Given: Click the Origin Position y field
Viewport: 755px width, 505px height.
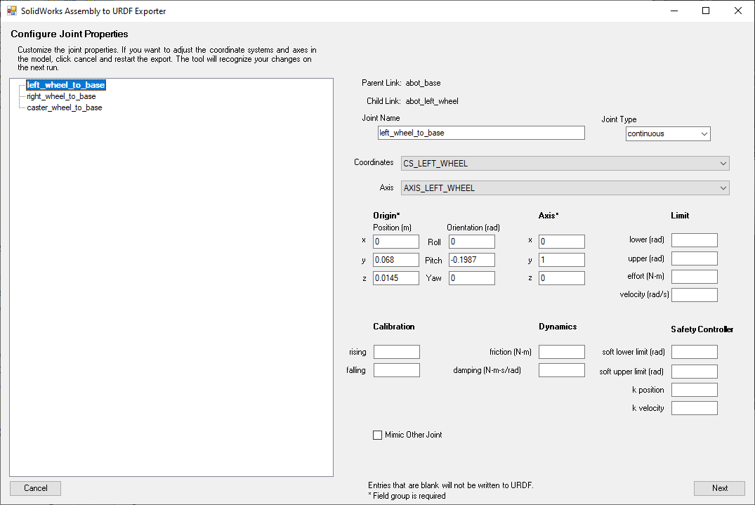Looking at the screenshot, I should coord(396,260).
